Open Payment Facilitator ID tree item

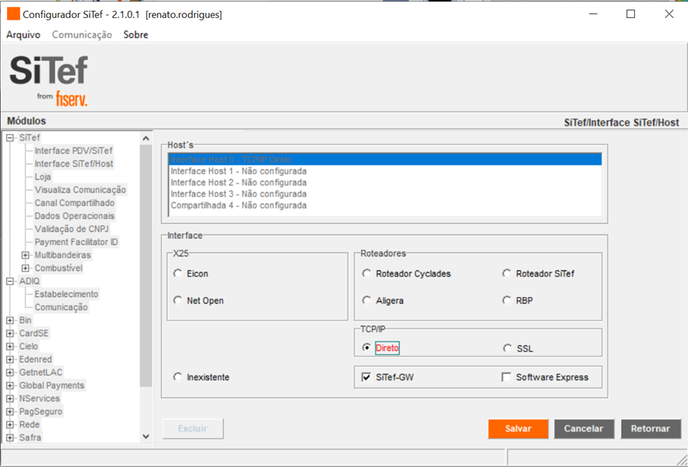click(x=77, y=242)
